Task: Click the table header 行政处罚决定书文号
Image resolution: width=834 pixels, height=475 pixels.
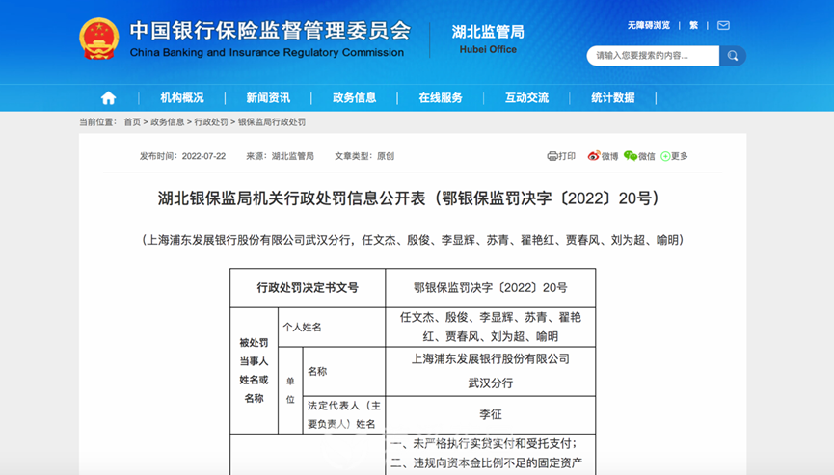Action: (x=308, y=288)
